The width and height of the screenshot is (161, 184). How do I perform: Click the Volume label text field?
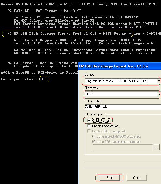click(123, 107)
